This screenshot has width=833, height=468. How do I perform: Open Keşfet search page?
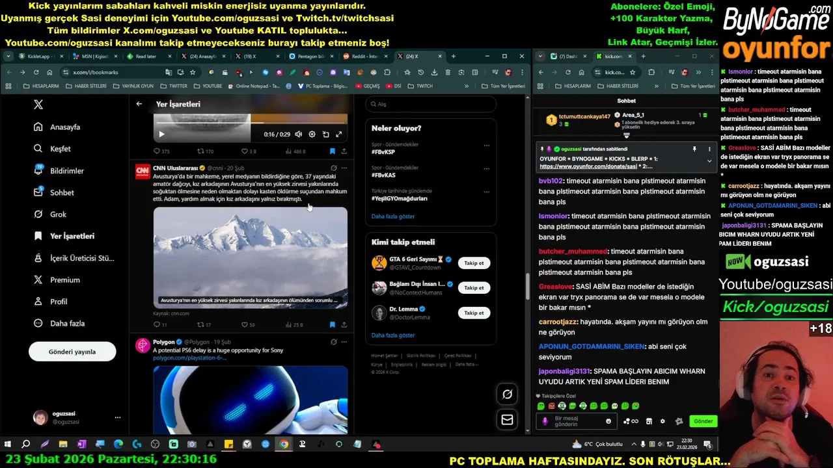pyautogui.click(x=53, y=149)
